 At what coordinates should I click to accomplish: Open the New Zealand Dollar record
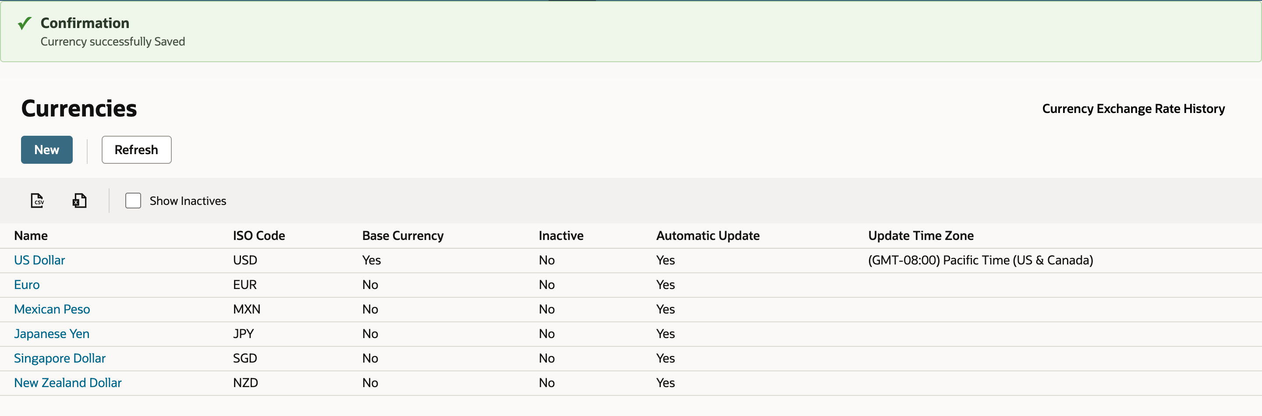point(68,383)
